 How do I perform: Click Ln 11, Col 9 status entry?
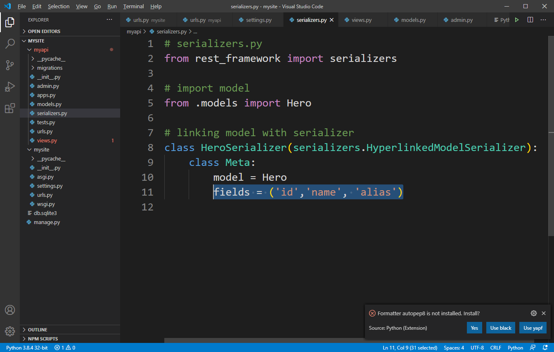410,347
